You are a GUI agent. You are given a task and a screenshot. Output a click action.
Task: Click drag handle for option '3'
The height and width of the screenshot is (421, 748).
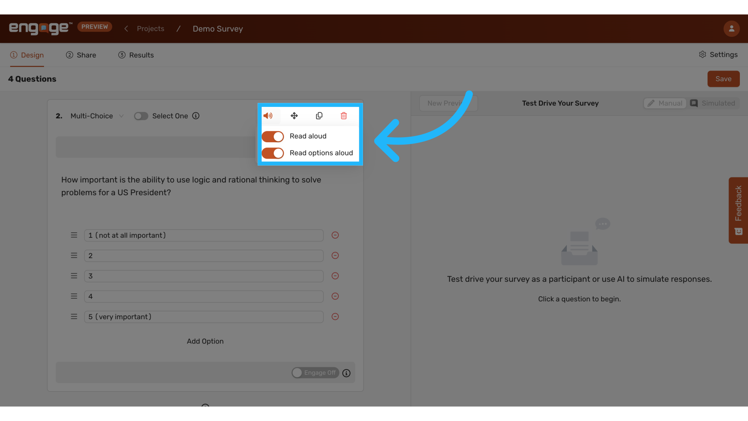click(x=74, y=276)
